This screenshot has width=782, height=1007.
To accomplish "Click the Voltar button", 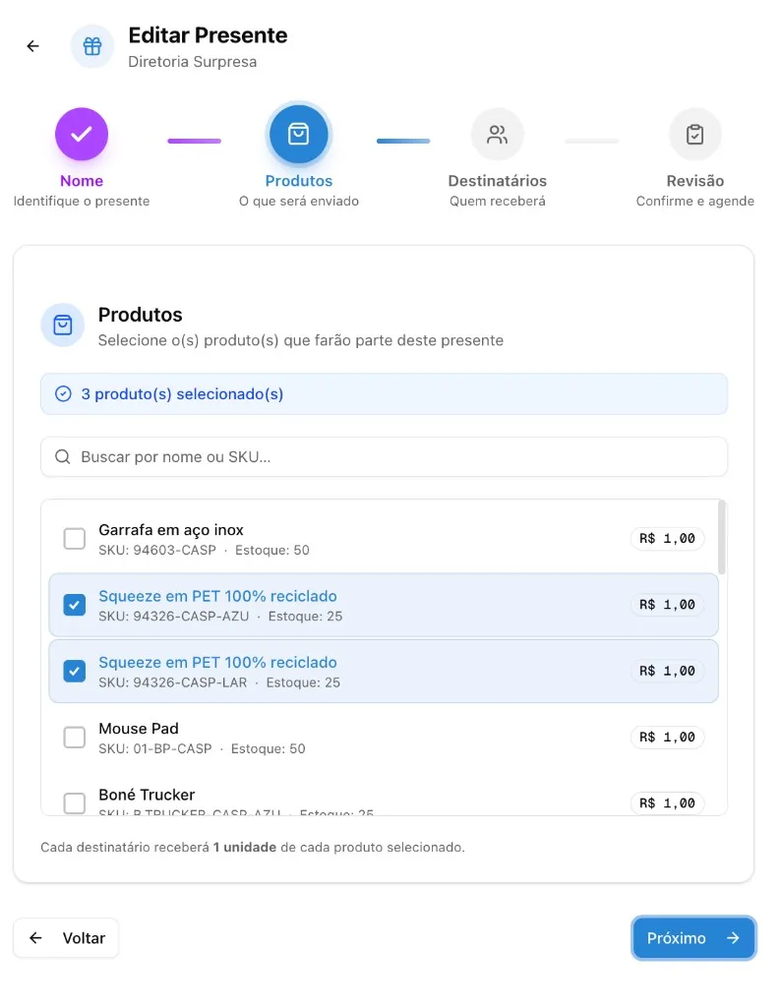I will pyautogui.click(x=66, y=938).
